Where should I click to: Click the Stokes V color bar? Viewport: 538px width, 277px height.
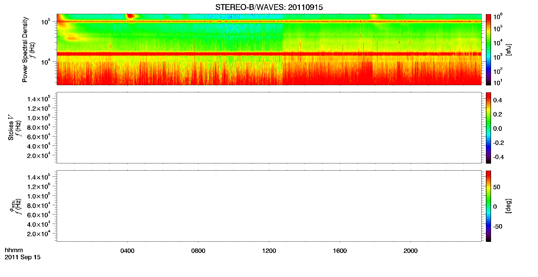(488, 128)
